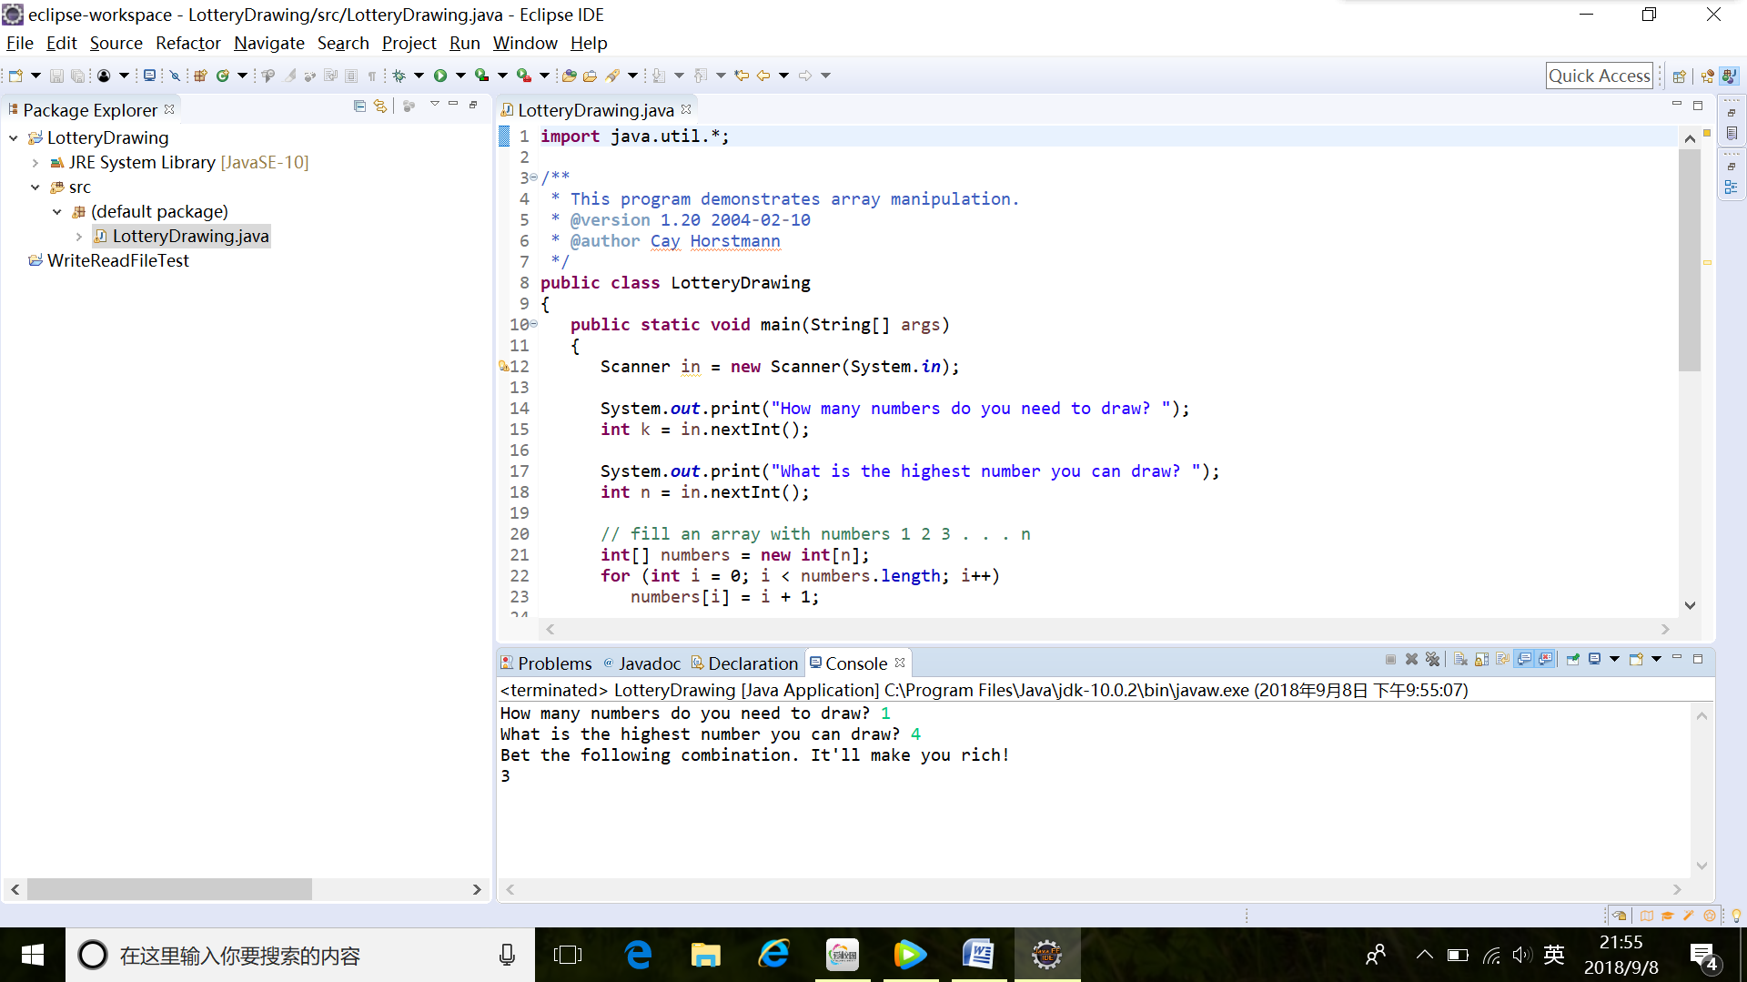Click the Back navigation arrow

click(x=763, y=76)
